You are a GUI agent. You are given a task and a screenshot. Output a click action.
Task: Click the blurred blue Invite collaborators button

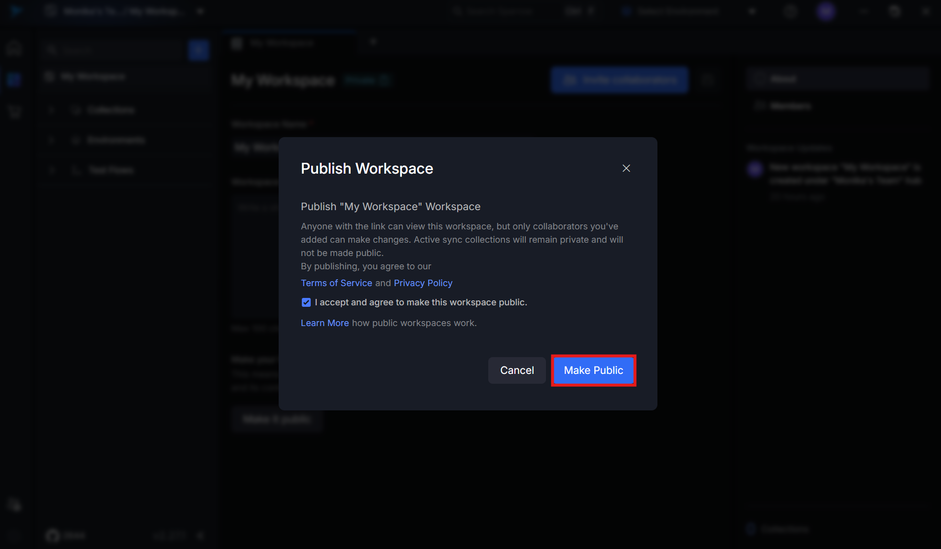619,80
